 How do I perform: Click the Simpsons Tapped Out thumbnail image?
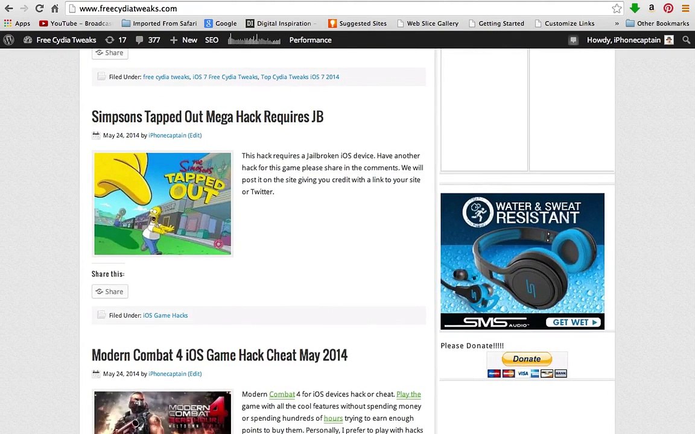(x=163, y=204)
